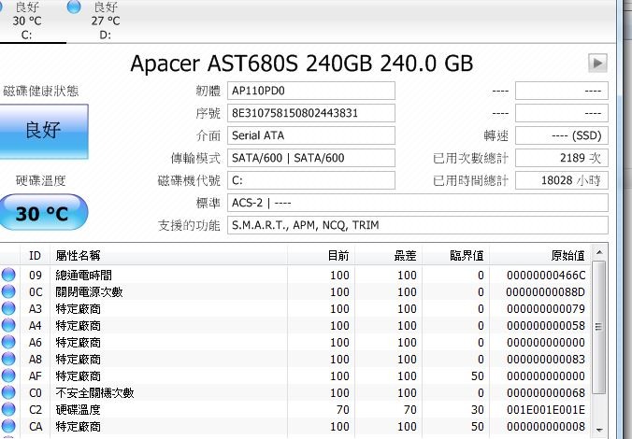
Task: Click the 臨界值 column header
Action: 456,255
